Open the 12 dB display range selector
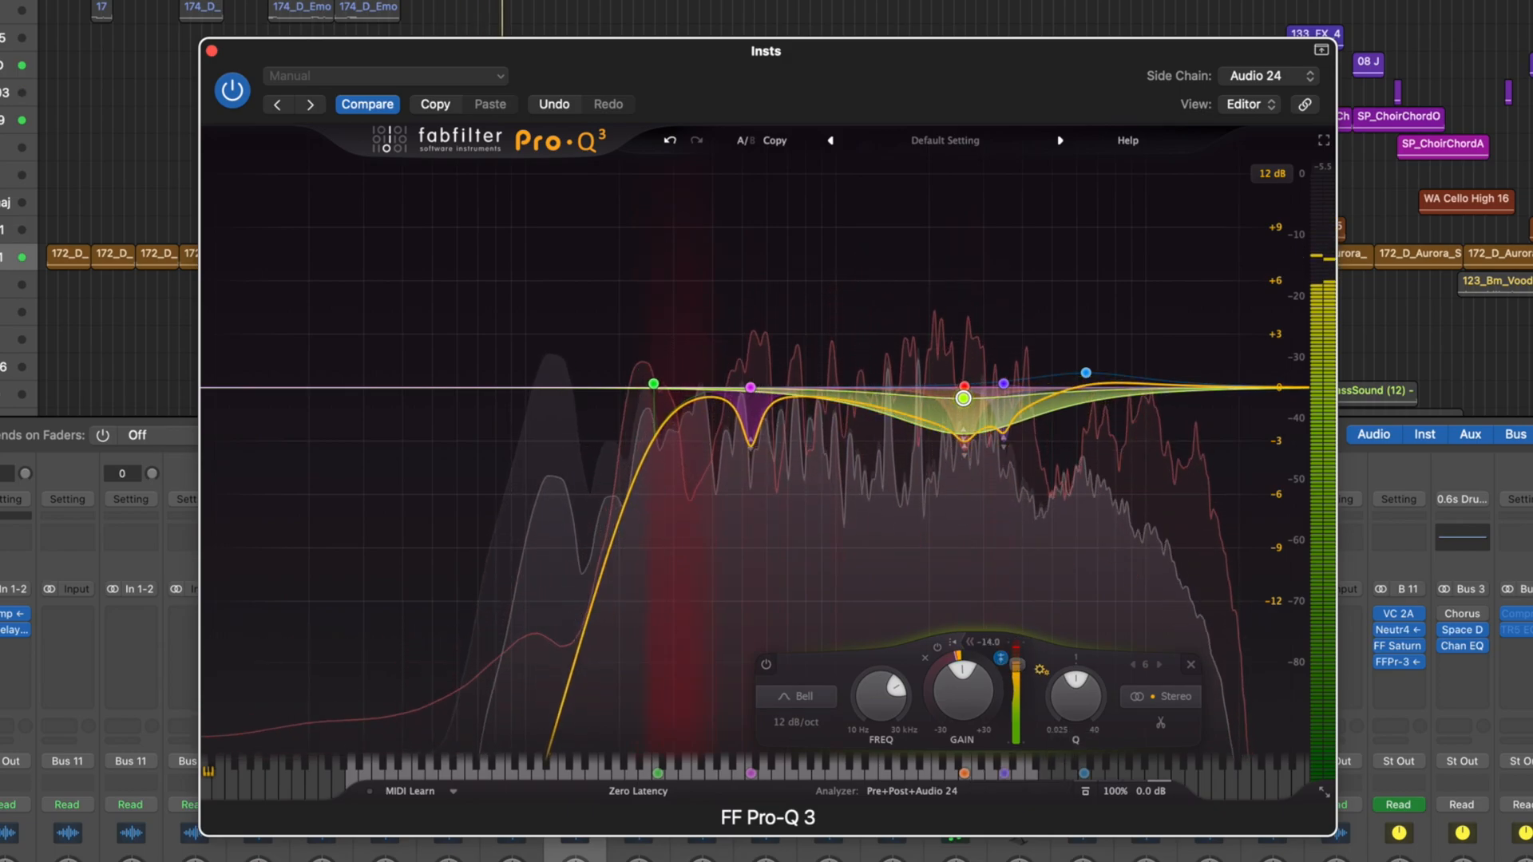Image resolution: width=1533 pixels, height=862 pixels. tap(1272, 173)
